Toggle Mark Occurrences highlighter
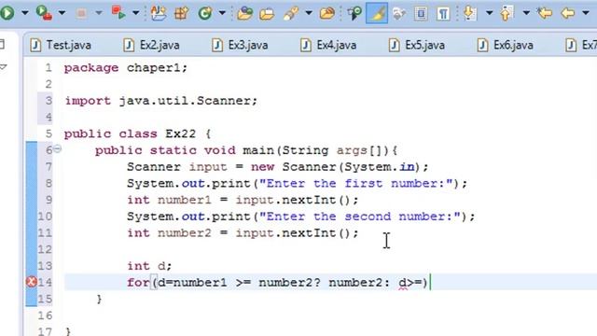Image resolution: width=597 pixels, height=336 pixels. 377,13
